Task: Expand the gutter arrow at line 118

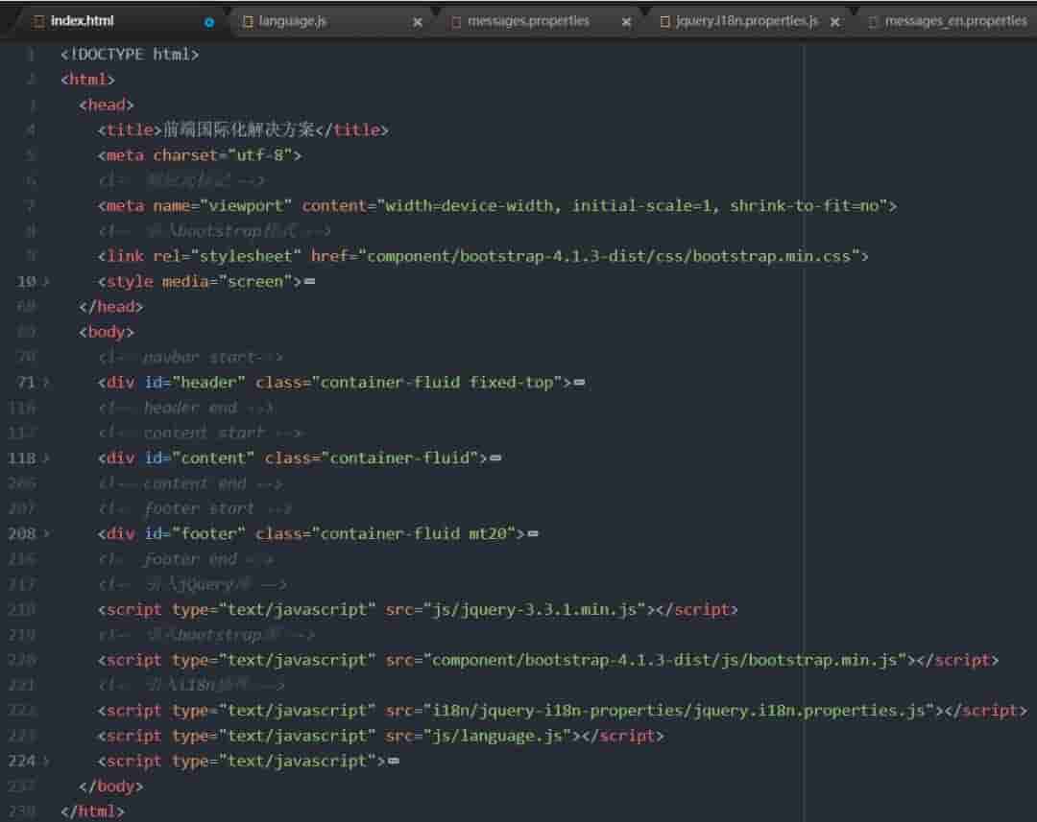Action: (x=46, y=458)
